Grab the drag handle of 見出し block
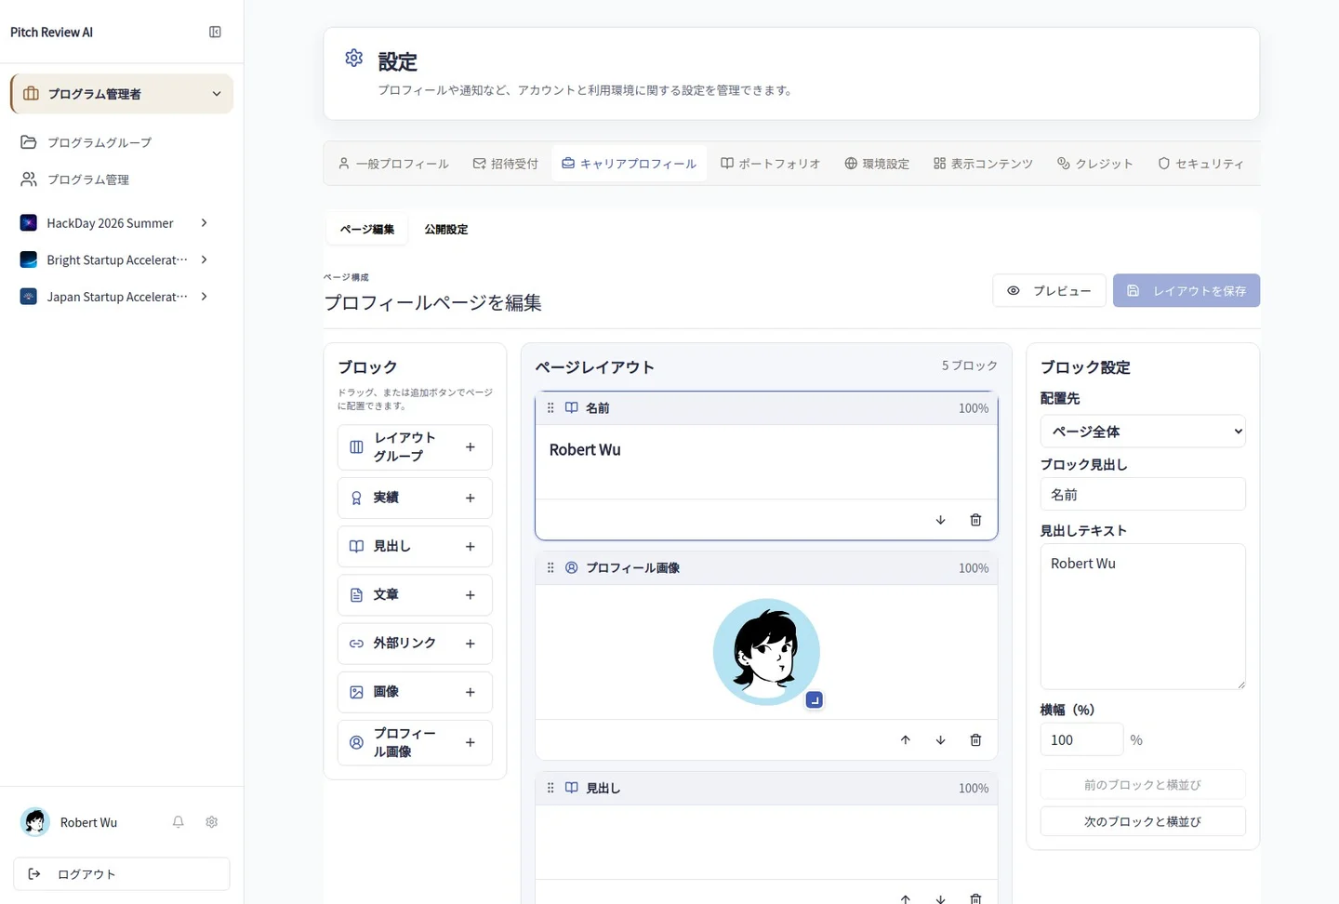Viewport: 1339px width, 904px height. [550, 788]
